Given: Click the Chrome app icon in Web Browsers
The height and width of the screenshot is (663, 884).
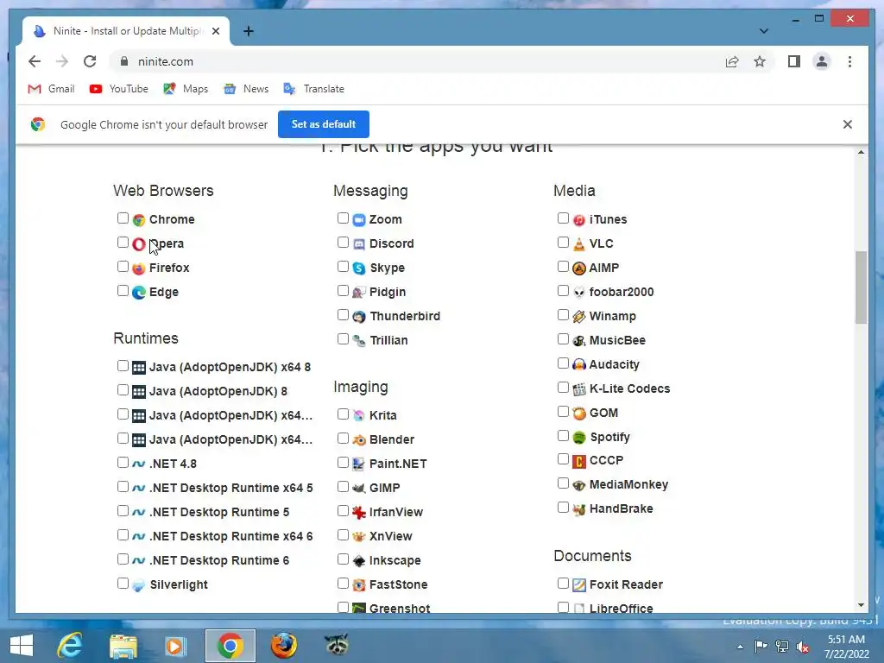Looking at the screenshot, I should pos(139,220).
